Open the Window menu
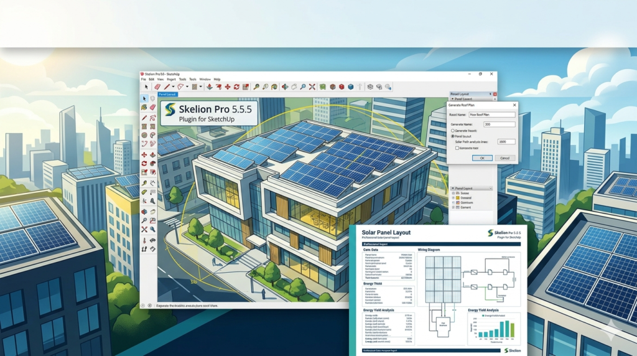The height and width of the screenshot is (356, 637). pyautogui.click(x=205, y=79)
